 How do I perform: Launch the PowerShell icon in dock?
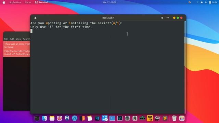coord(112,118)
